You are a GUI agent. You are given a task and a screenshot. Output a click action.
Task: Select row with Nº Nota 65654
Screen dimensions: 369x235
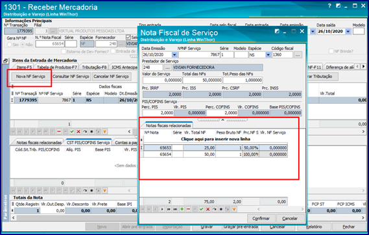[x=215, y=155]
